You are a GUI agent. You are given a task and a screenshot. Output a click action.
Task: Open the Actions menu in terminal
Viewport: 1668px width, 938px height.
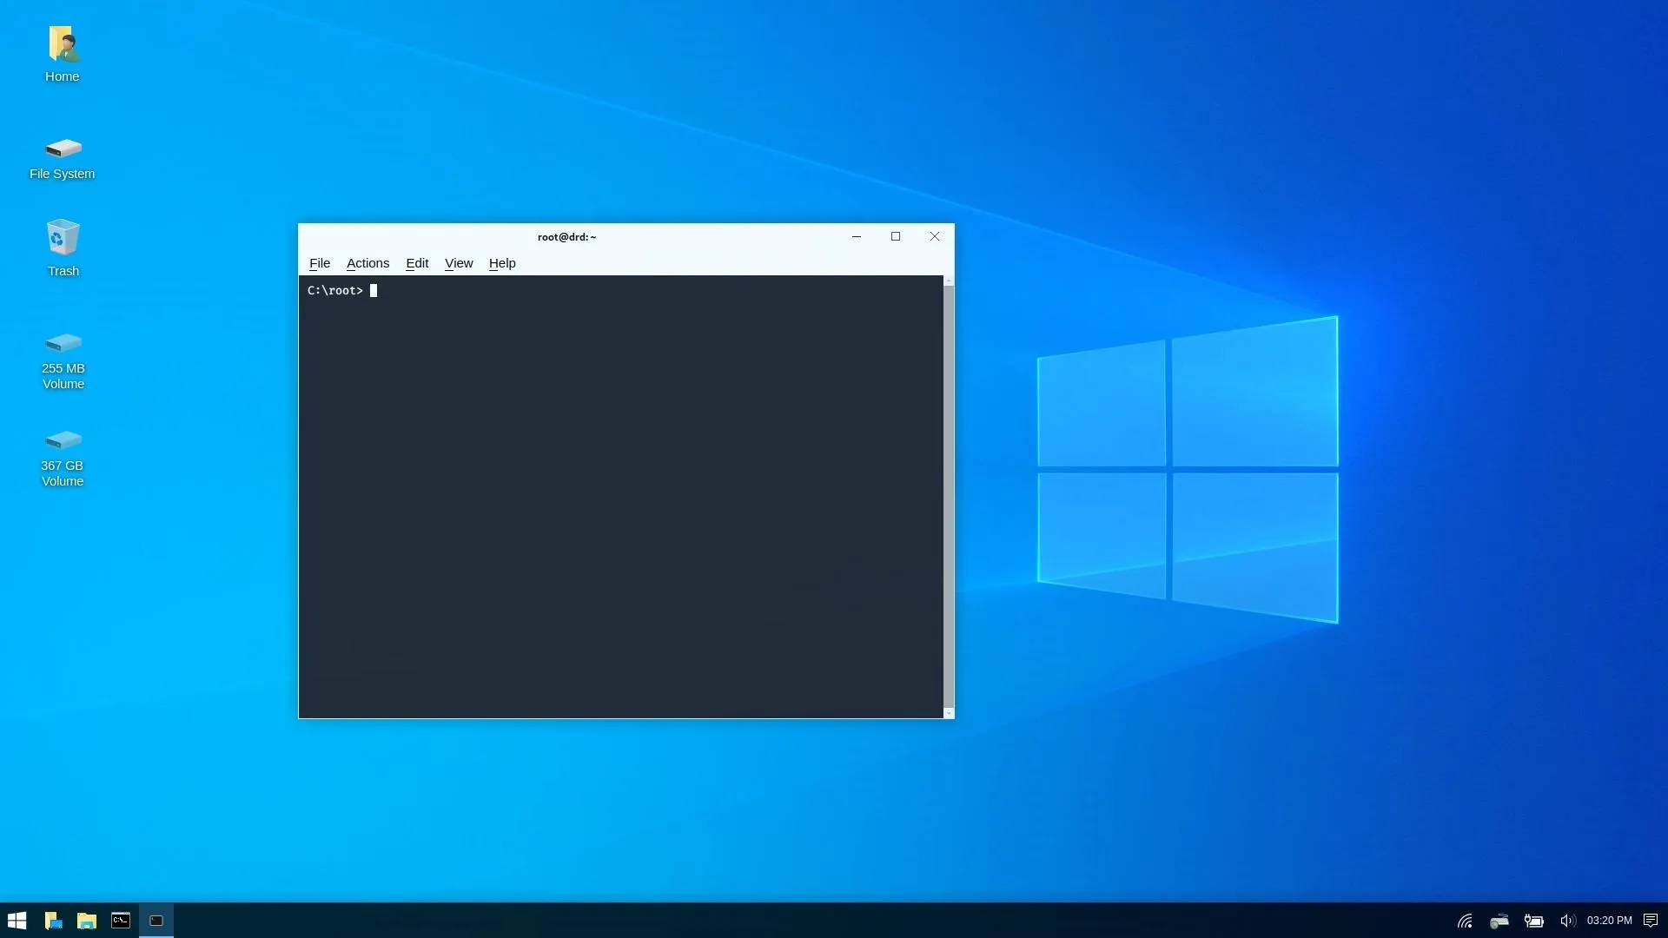point(367,263)
